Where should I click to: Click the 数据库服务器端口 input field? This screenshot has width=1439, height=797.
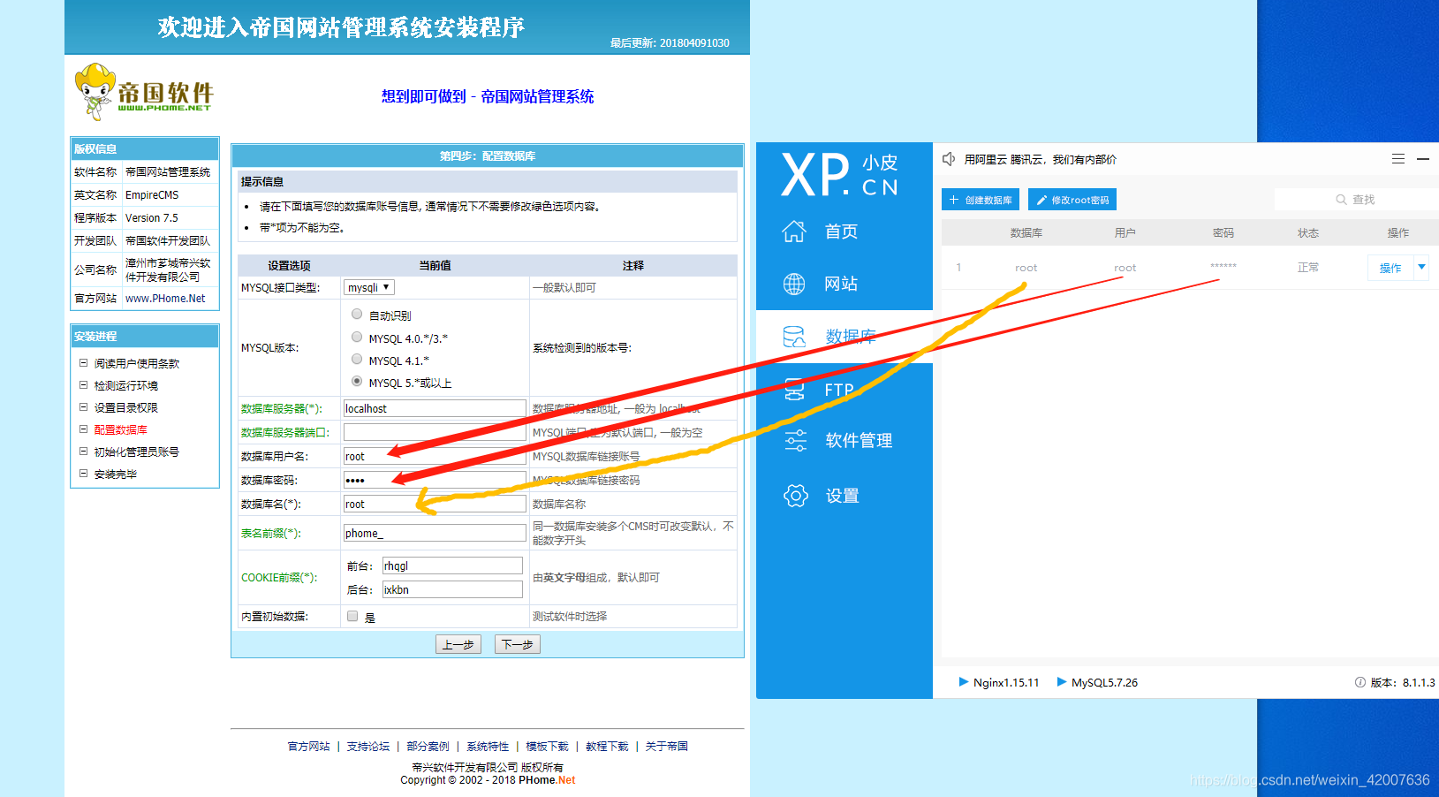[435, 432]
